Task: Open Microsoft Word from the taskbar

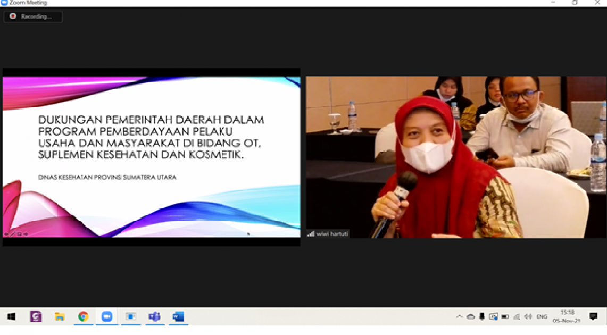Action: pos(178,316)
